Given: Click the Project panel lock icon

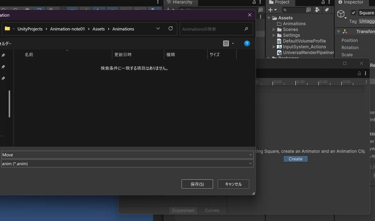Looking at the screenshot, I should [323, 2].
